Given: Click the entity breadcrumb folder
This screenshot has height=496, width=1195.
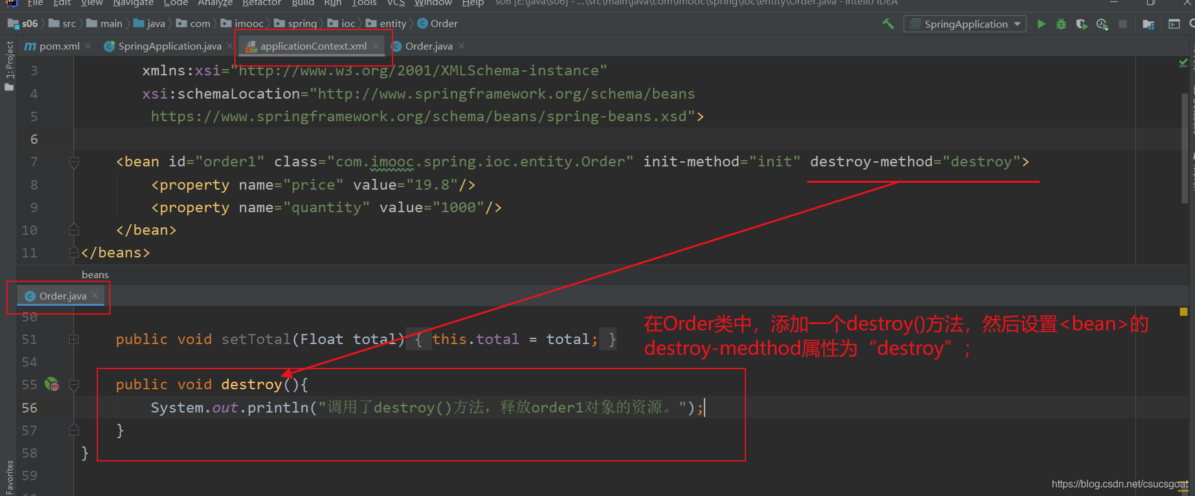Looking at the screenshot, I should point(386,24).
